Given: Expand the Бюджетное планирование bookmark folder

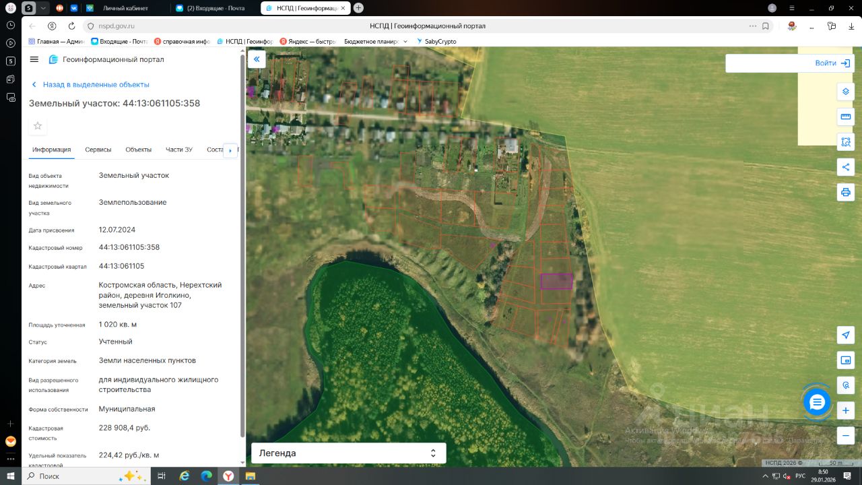Looking at the screenshot, I should [x=376, y=41].
